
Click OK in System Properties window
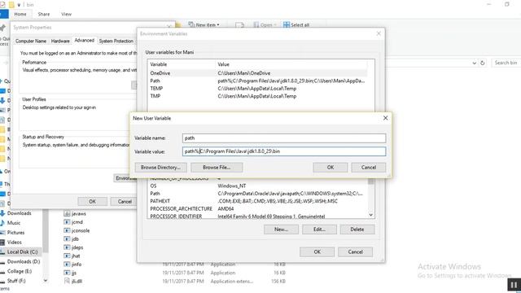coord(92,202)
